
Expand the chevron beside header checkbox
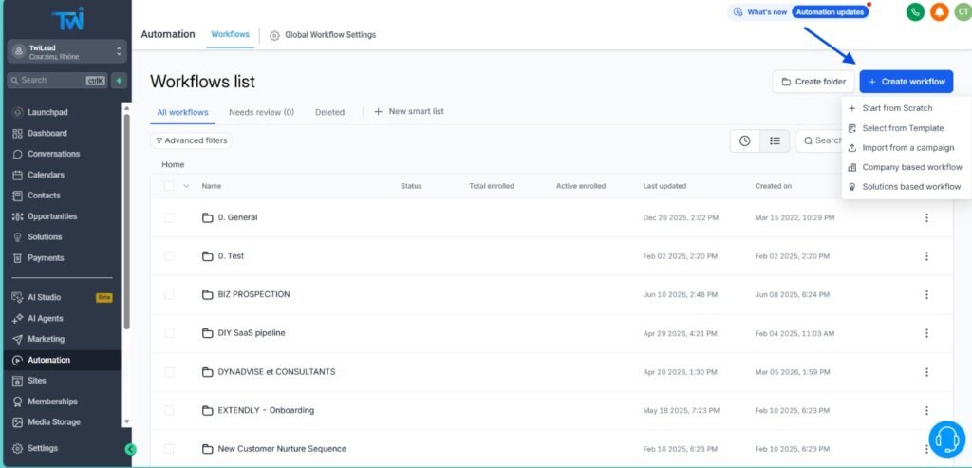click(186, 186)
